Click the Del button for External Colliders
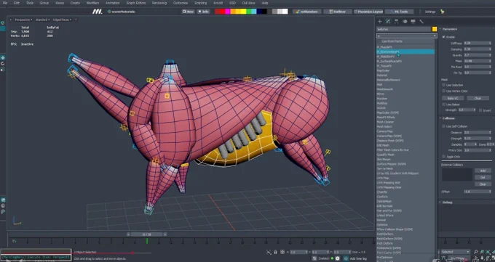This screenshot has width=495, height=262. [x=483, y=177]
